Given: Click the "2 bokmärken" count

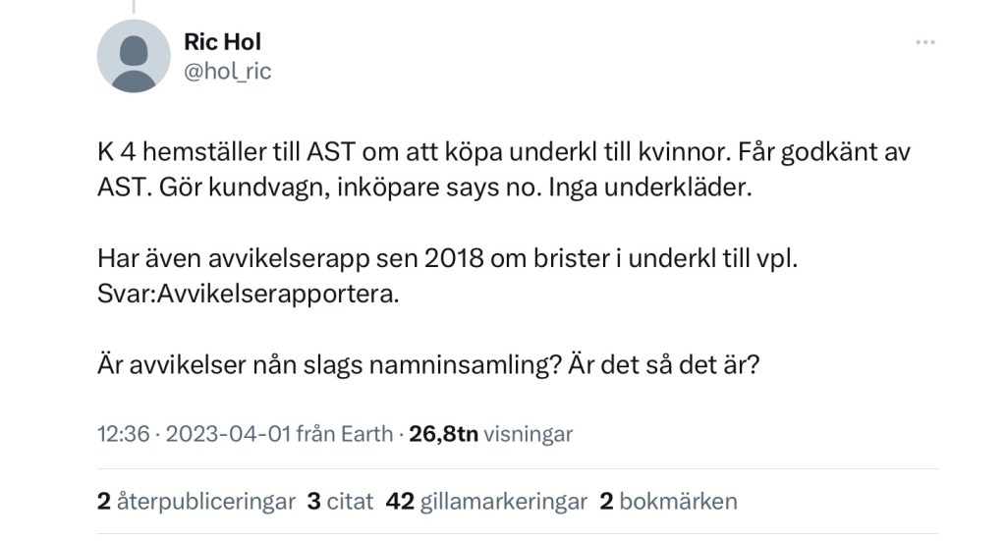Looking at the screenshot, I should tap(668, 501).
